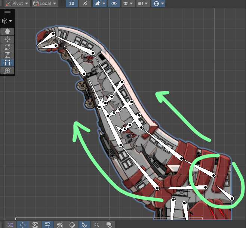The width and height of the screenshot is (246, 228).
Task: Toggle scene visibility eye icon
Action: click(x=114, y=3)
